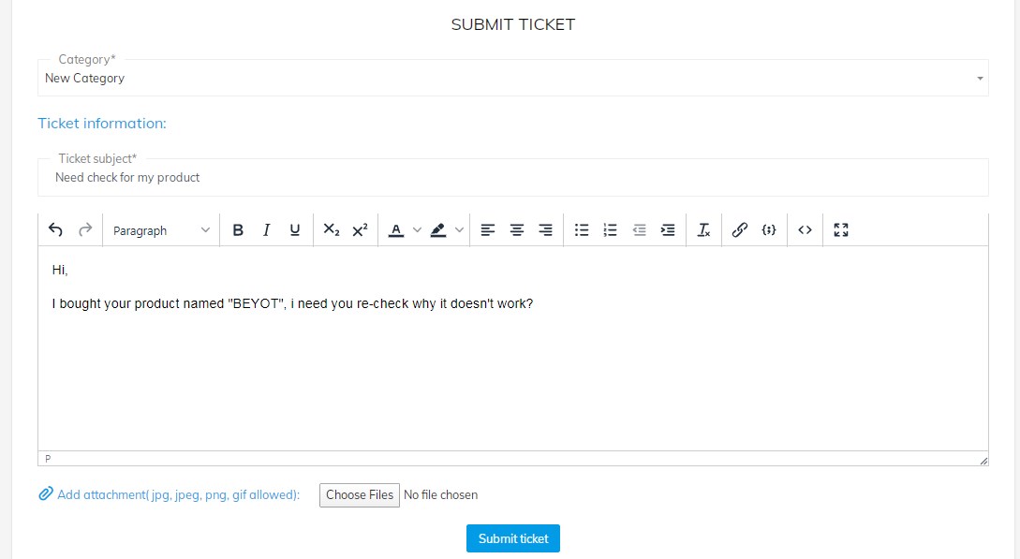The height and width of the screenshot is (559, 1020).
Task: Insert a bullet list
Action: (x=582, y=229)
